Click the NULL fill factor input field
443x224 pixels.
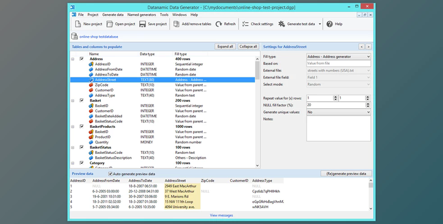335,105
